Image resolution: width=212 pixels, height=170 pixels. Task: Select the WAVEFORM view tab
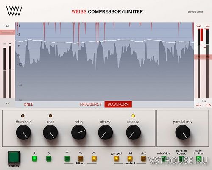(118, 104)
